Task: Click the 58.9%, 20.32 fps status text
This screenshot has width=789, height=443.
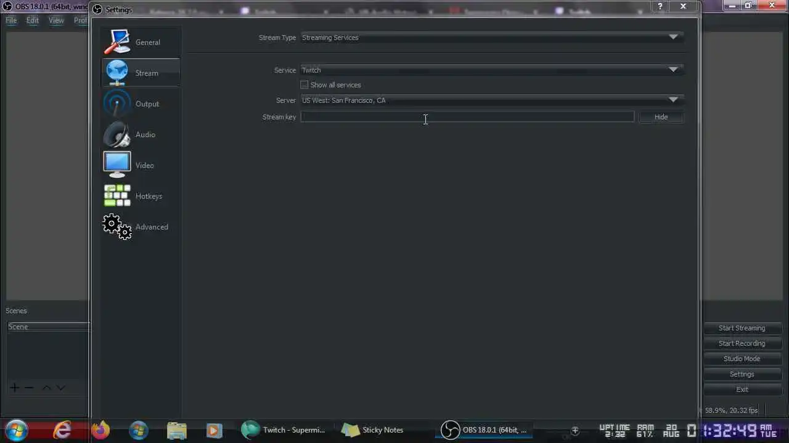Action: click(x=731, y=410)
